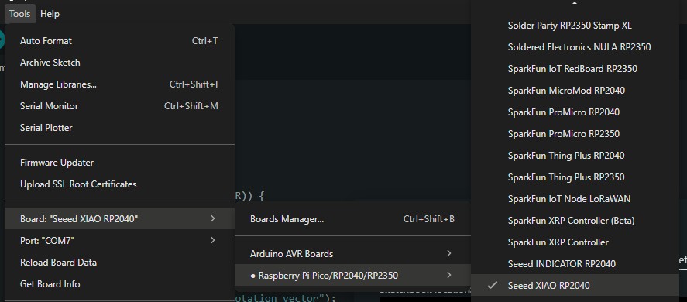687x302 pixels.
Task: Select SparkFun Thing Plus RP2350
Action: point(575,177)
